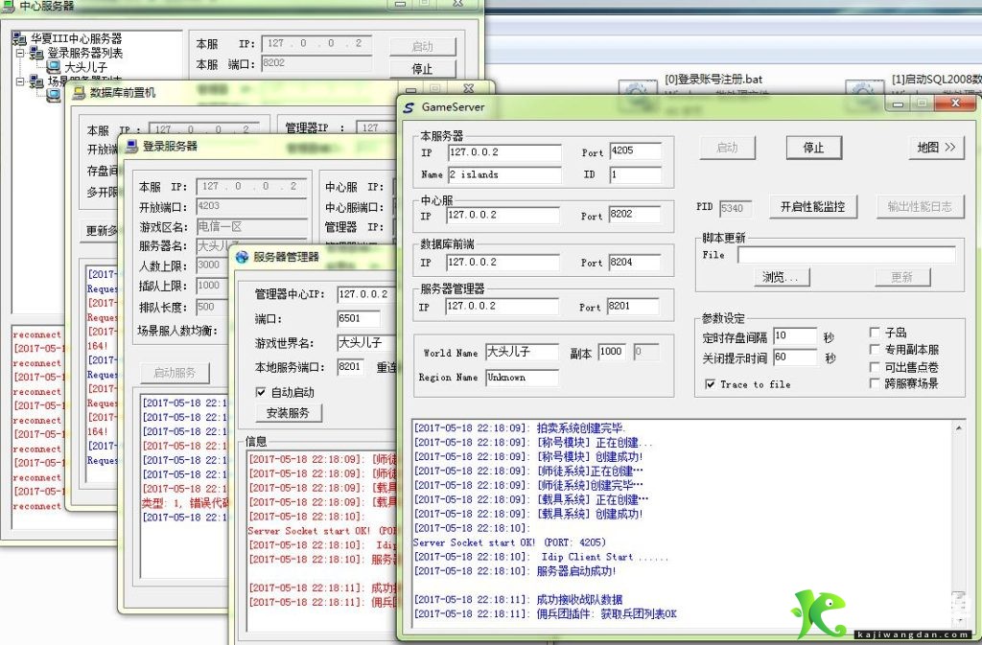The image size is (982, 645).
Task: Select the 大头儿子 computer icon in tree
Action: pos(54,66)
